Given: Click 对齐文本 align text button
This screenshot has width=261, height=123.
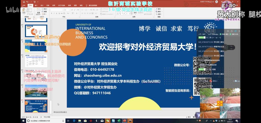Looking at the screenshot, I should tap(105, 12).
